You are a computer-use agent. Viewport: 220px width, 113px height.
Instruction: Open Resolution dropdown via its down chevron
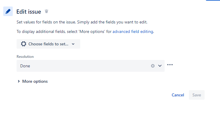(160, 66)
